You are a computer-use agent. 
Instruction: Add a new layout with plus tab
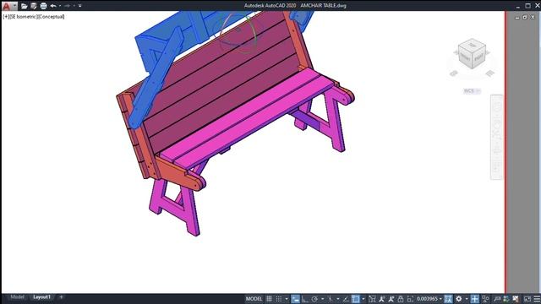point(61,297)
